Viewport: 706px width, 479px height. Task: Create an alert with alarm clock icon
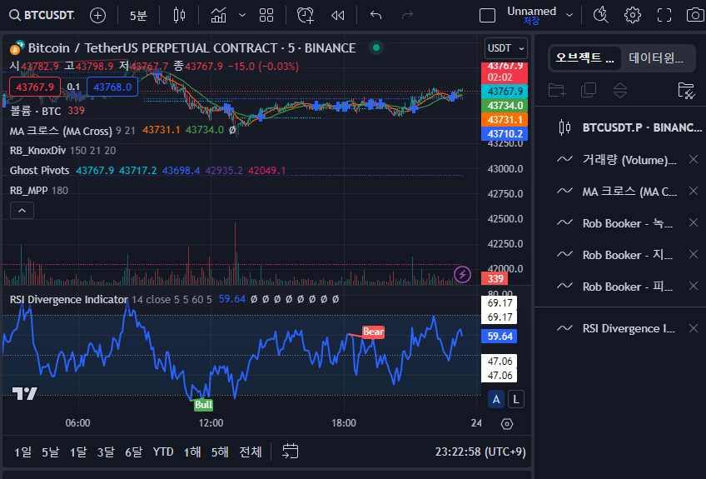[306, 15]
